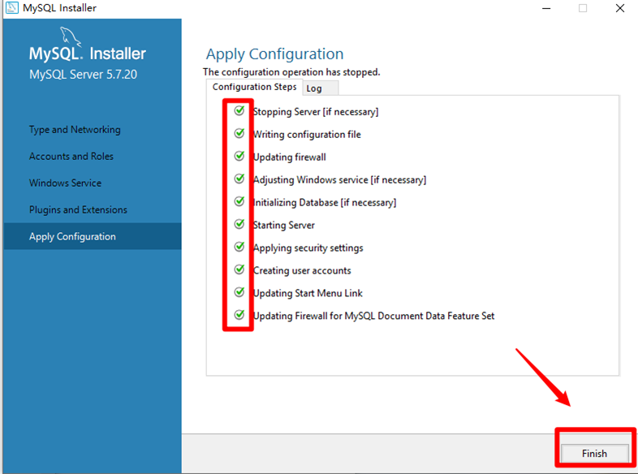Click check icon beside Adjusting Windows service
The image size is (638, 474).
(239, 179)
